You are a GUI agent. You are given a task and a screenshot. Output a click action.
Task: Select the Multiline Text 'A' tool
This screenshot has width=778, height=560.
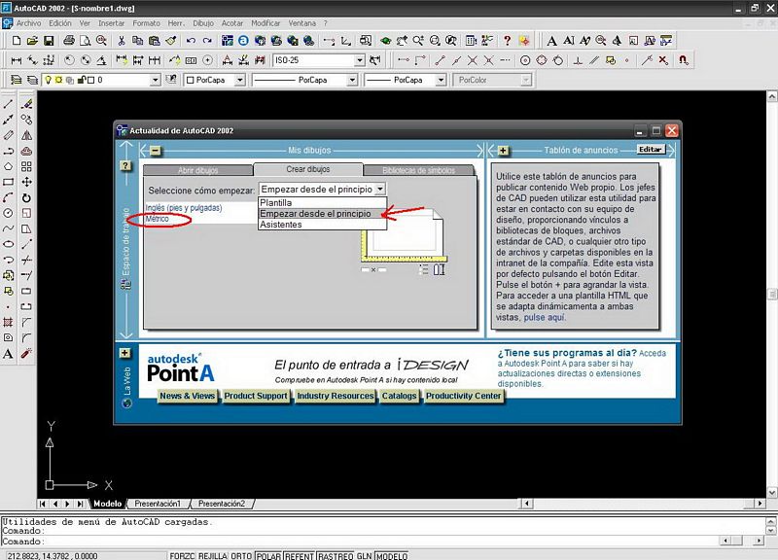(9, 354)
